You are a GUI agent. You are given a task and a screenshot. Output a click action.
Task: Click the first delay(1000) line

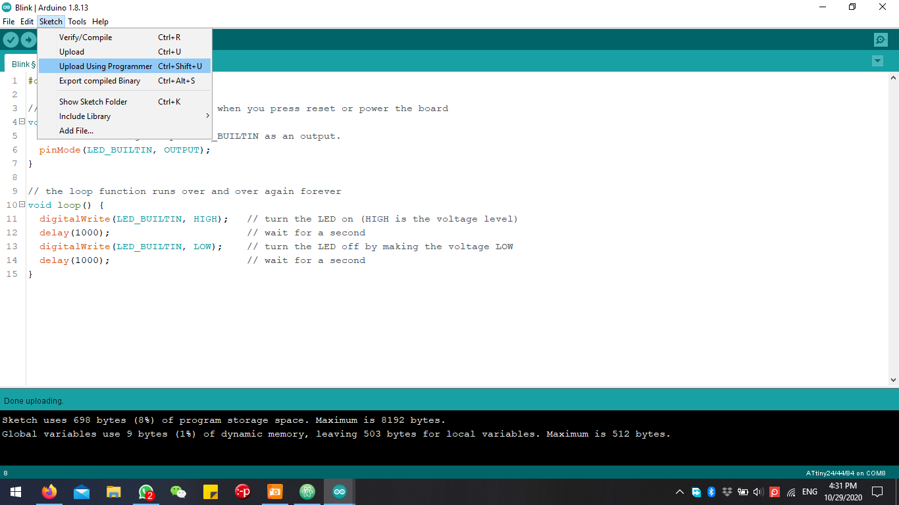coord(74,233)
